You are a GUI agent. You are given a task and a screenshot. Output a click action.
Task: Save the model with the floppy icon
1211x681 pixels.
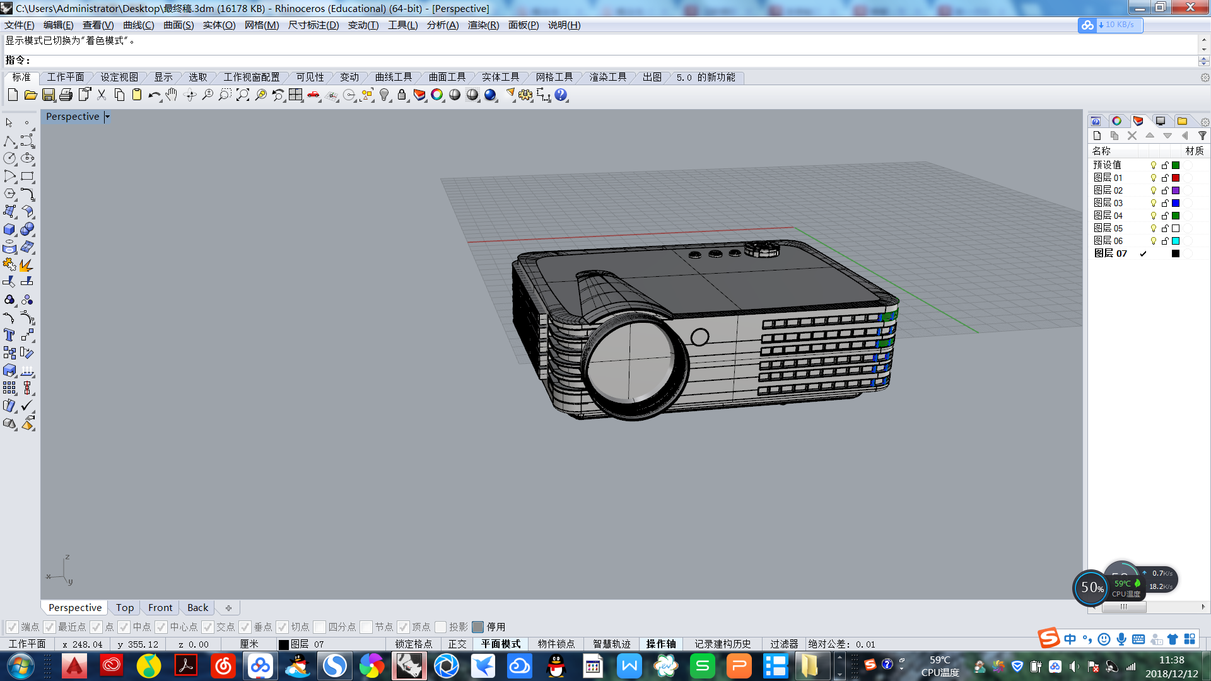(48, 95)
